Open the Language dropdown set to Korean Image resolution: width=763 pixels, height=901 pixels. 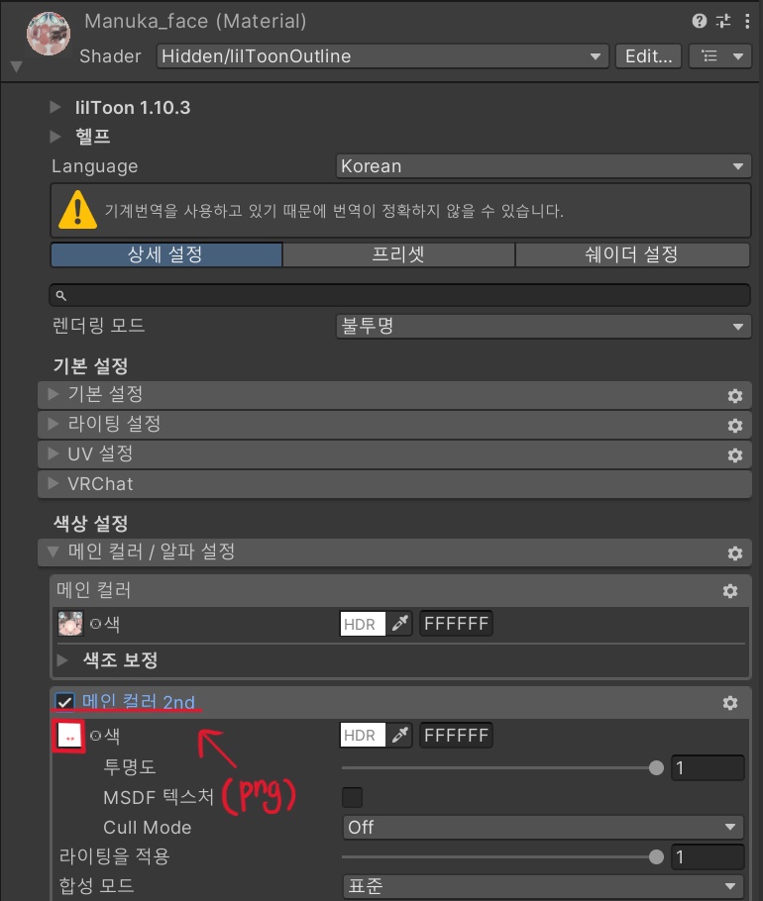pos(543,166)
